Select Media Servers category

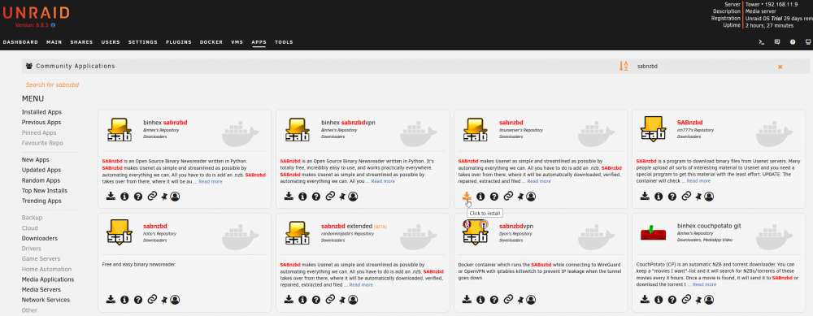tap(41, 289)
